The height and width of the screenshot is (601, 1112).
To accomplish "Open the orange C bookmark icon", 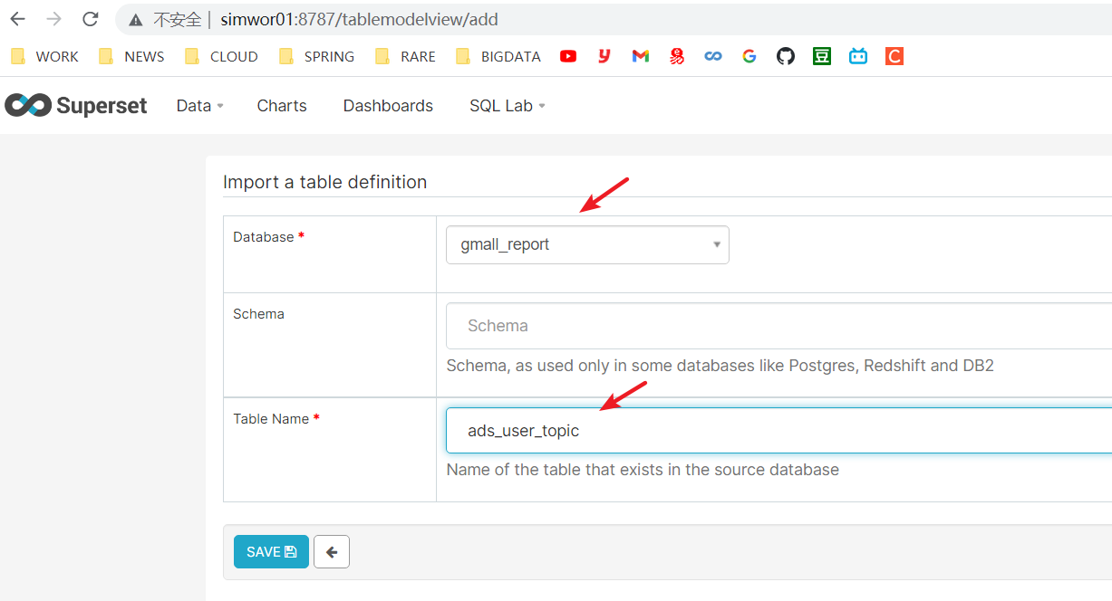I will tap(894, 56).
